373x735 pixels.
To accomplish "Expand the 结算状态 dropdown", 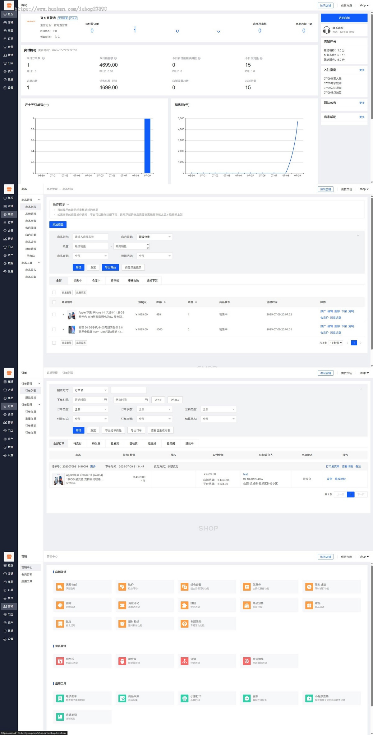I will [219, 419].
